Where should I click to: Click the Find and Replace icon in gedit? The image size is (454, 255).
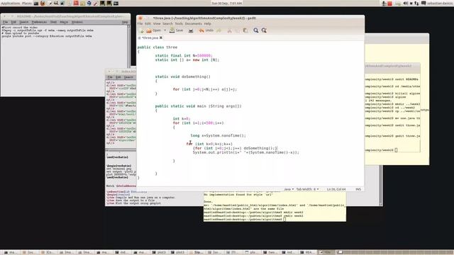click(x=264, y=30)
